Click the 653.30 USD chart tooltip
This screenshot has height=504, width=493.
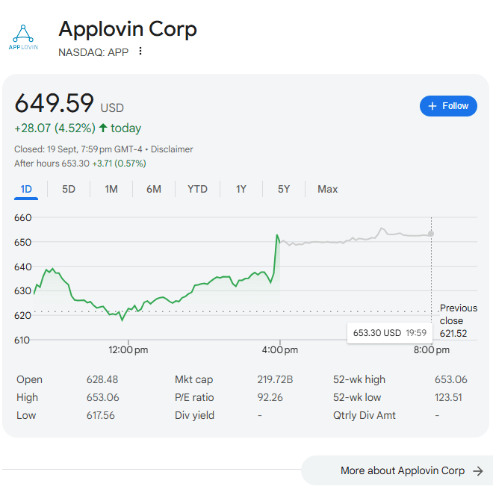[x=390, y=332]
